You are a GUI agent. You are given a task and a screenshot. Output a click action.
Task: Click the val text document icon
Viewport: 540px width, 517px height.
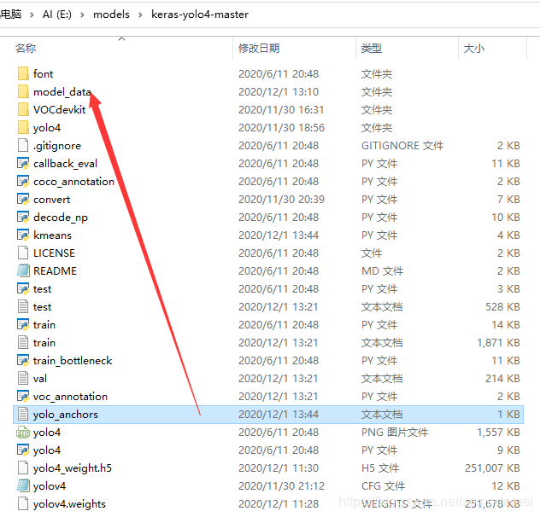tap(23, 378)
